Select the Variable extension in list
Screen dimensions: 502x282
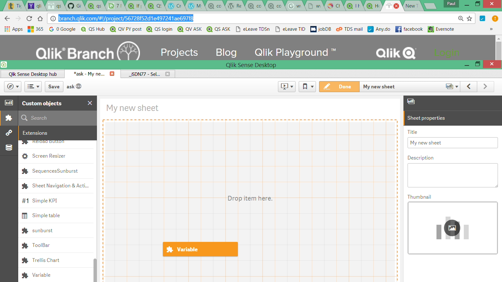[x=56, y=275]
